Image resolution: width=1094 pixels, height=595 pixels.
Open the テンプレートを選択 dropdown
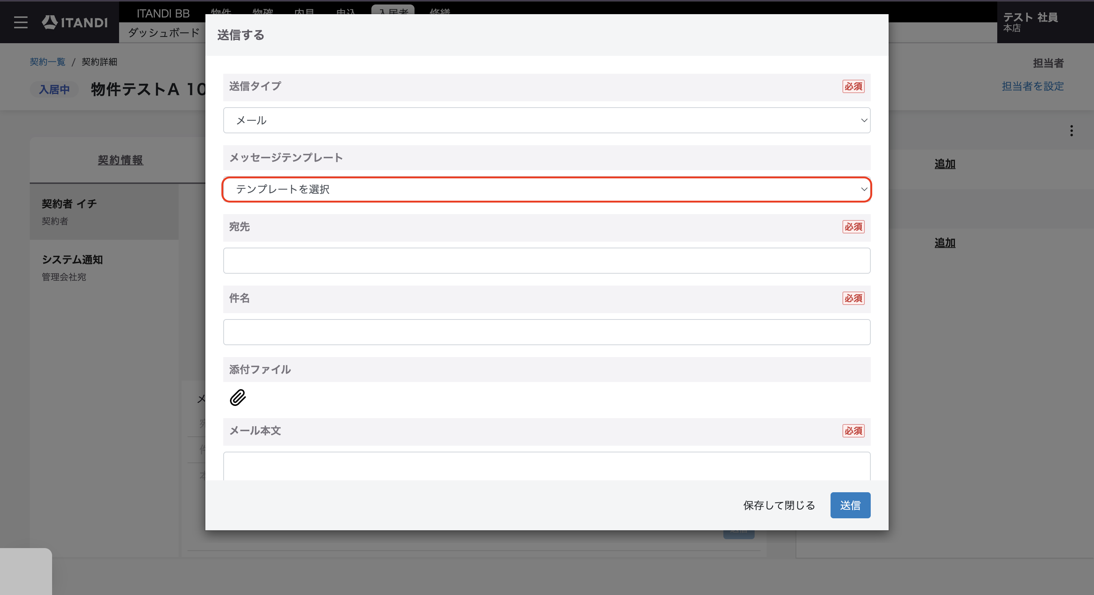[x=547, y=189]
